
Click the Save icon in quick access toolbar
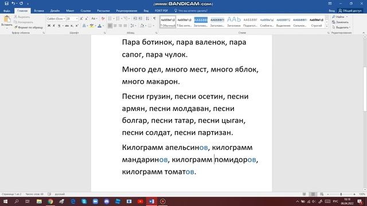click(6, 3)
